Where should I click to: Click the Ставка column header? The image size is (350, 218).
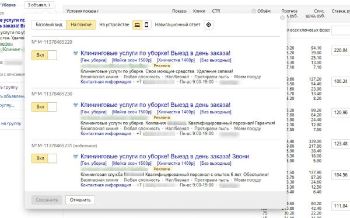(x=341, y=11)
